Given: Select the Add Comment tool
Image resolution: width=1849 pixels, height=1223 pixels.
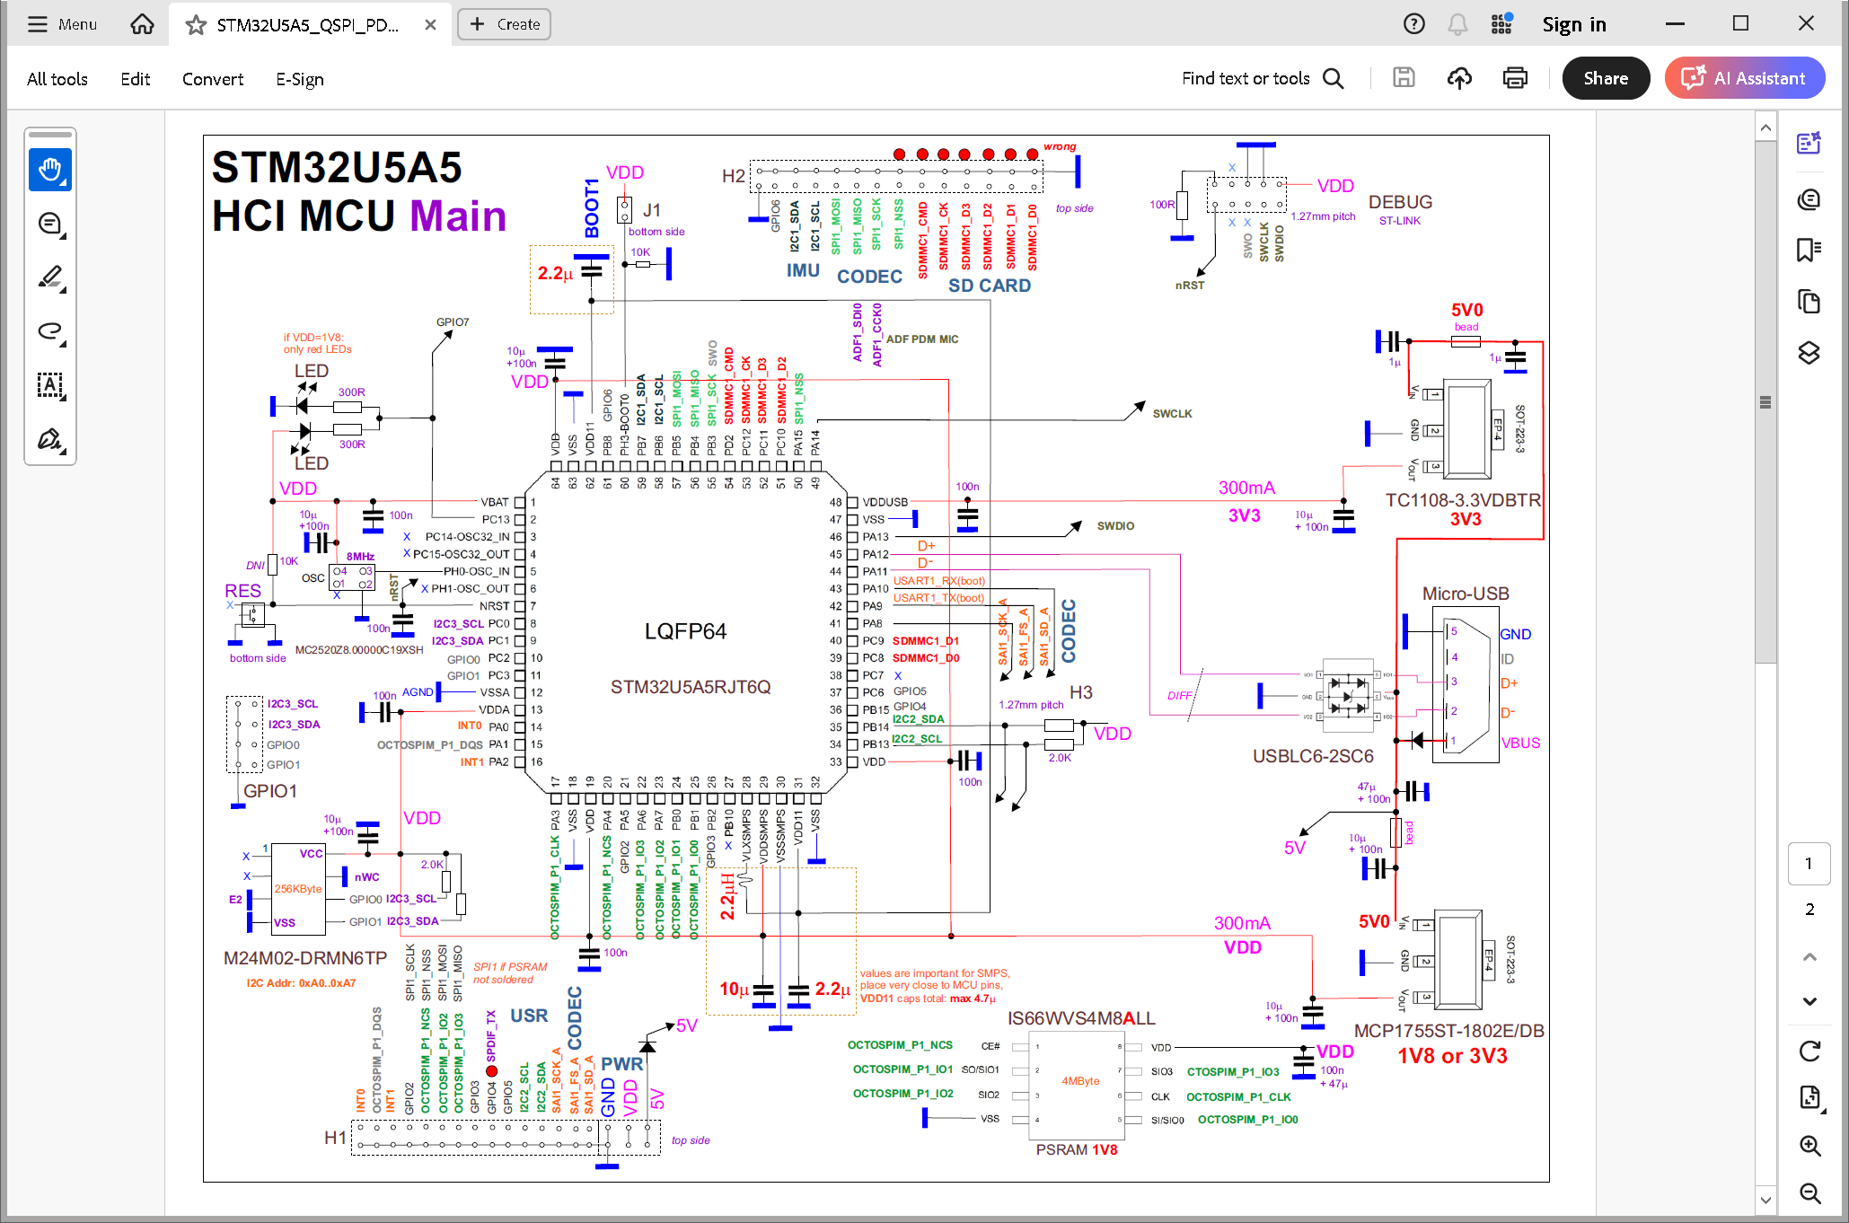Looking at the screenshot, I should click(x=50, y=224).
